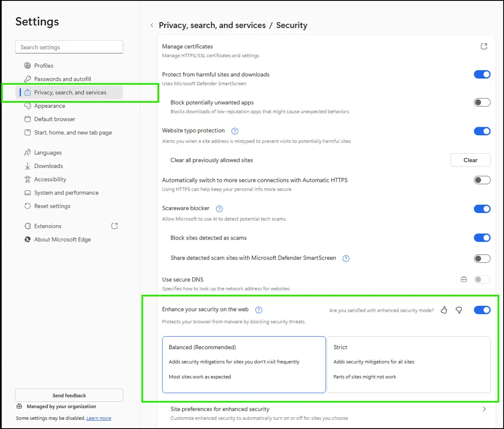Viewport: 504px width, 429px height.
Task: Click the Default browser window icon
Action: (x=28, y=119)
